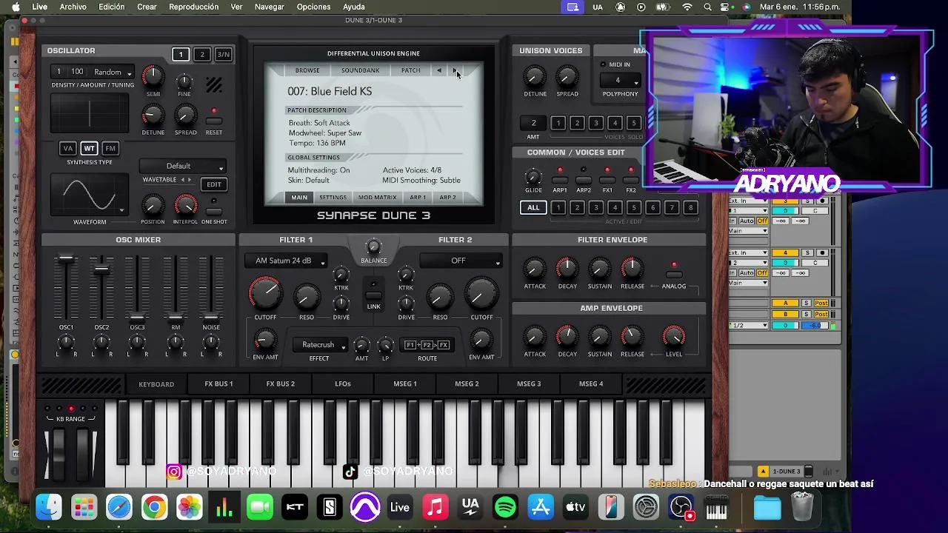Screen dimensions: 948x533
Task: Open wavetable Default dropdown
Action: coord(184,166)
